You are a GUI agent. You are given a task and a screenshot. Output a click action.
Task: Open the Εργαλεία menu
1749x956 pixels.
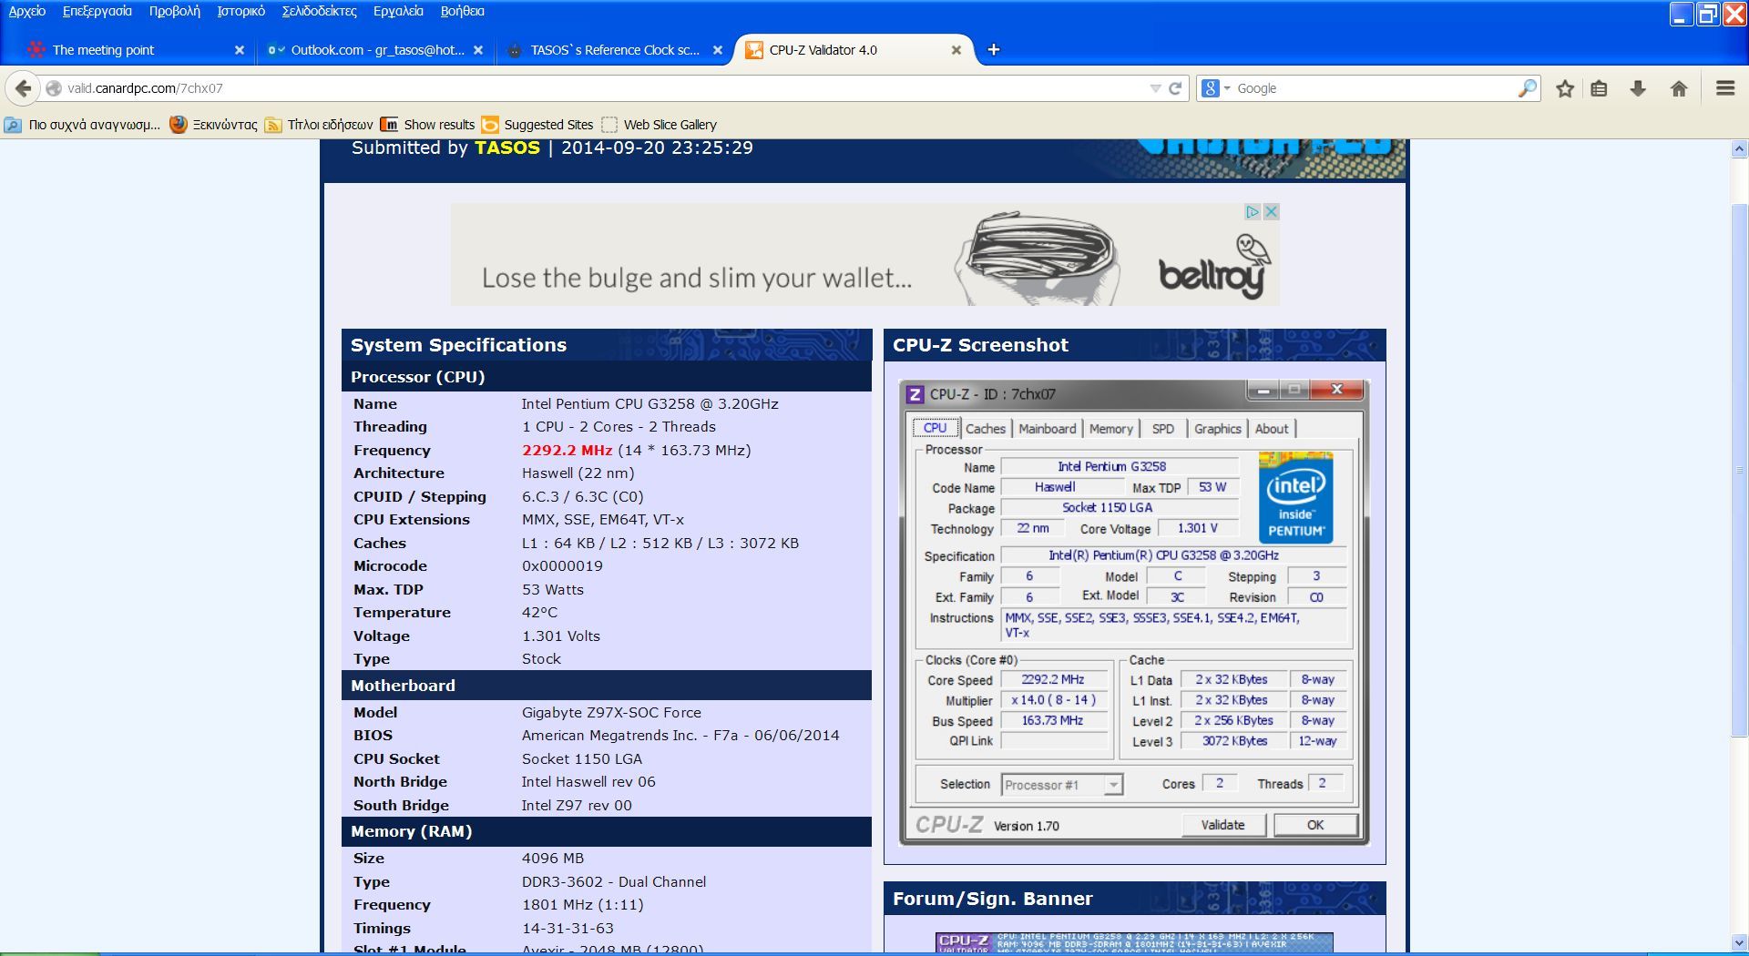[x=399, y=11]
